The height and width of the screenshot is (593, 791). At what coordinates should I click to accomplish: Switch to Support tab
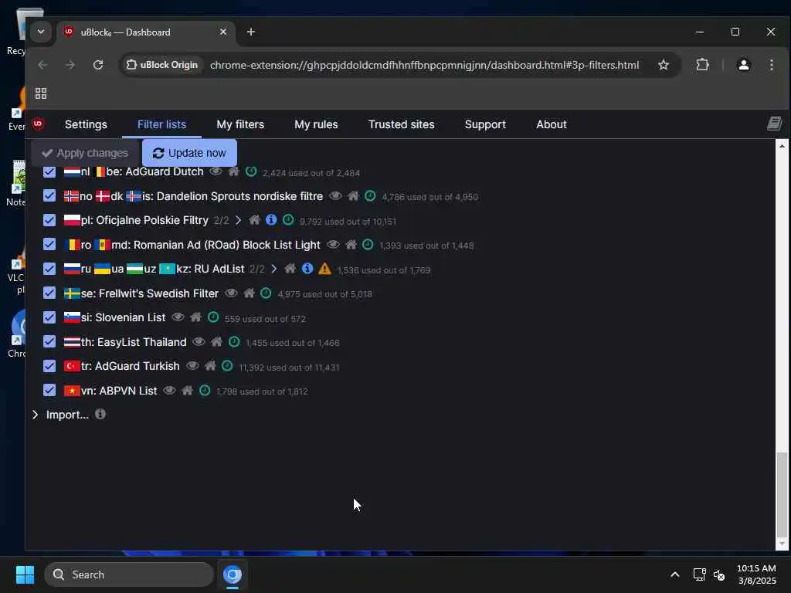click(x=485, y=124)
